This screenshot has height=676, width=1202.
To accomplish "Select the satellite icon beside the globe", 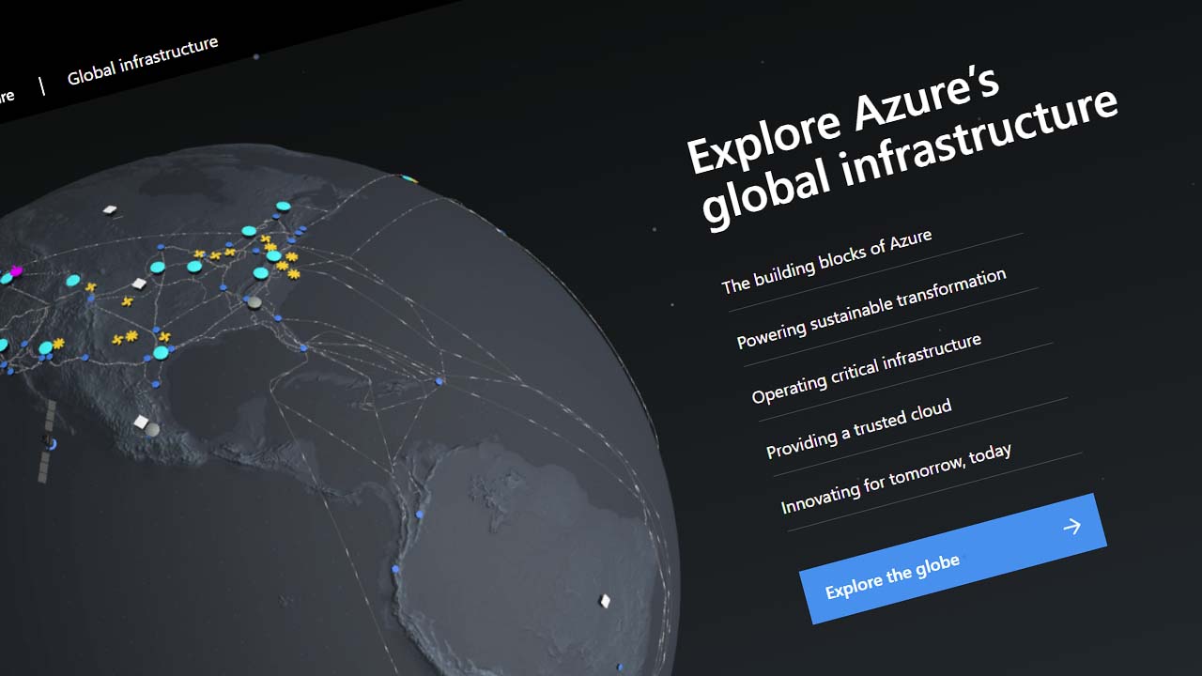I will (x=46, y=439).
